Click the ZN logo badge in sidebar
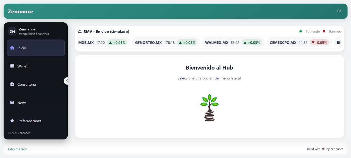The height and width of the screenshot is (158, 351). [12, 31]
